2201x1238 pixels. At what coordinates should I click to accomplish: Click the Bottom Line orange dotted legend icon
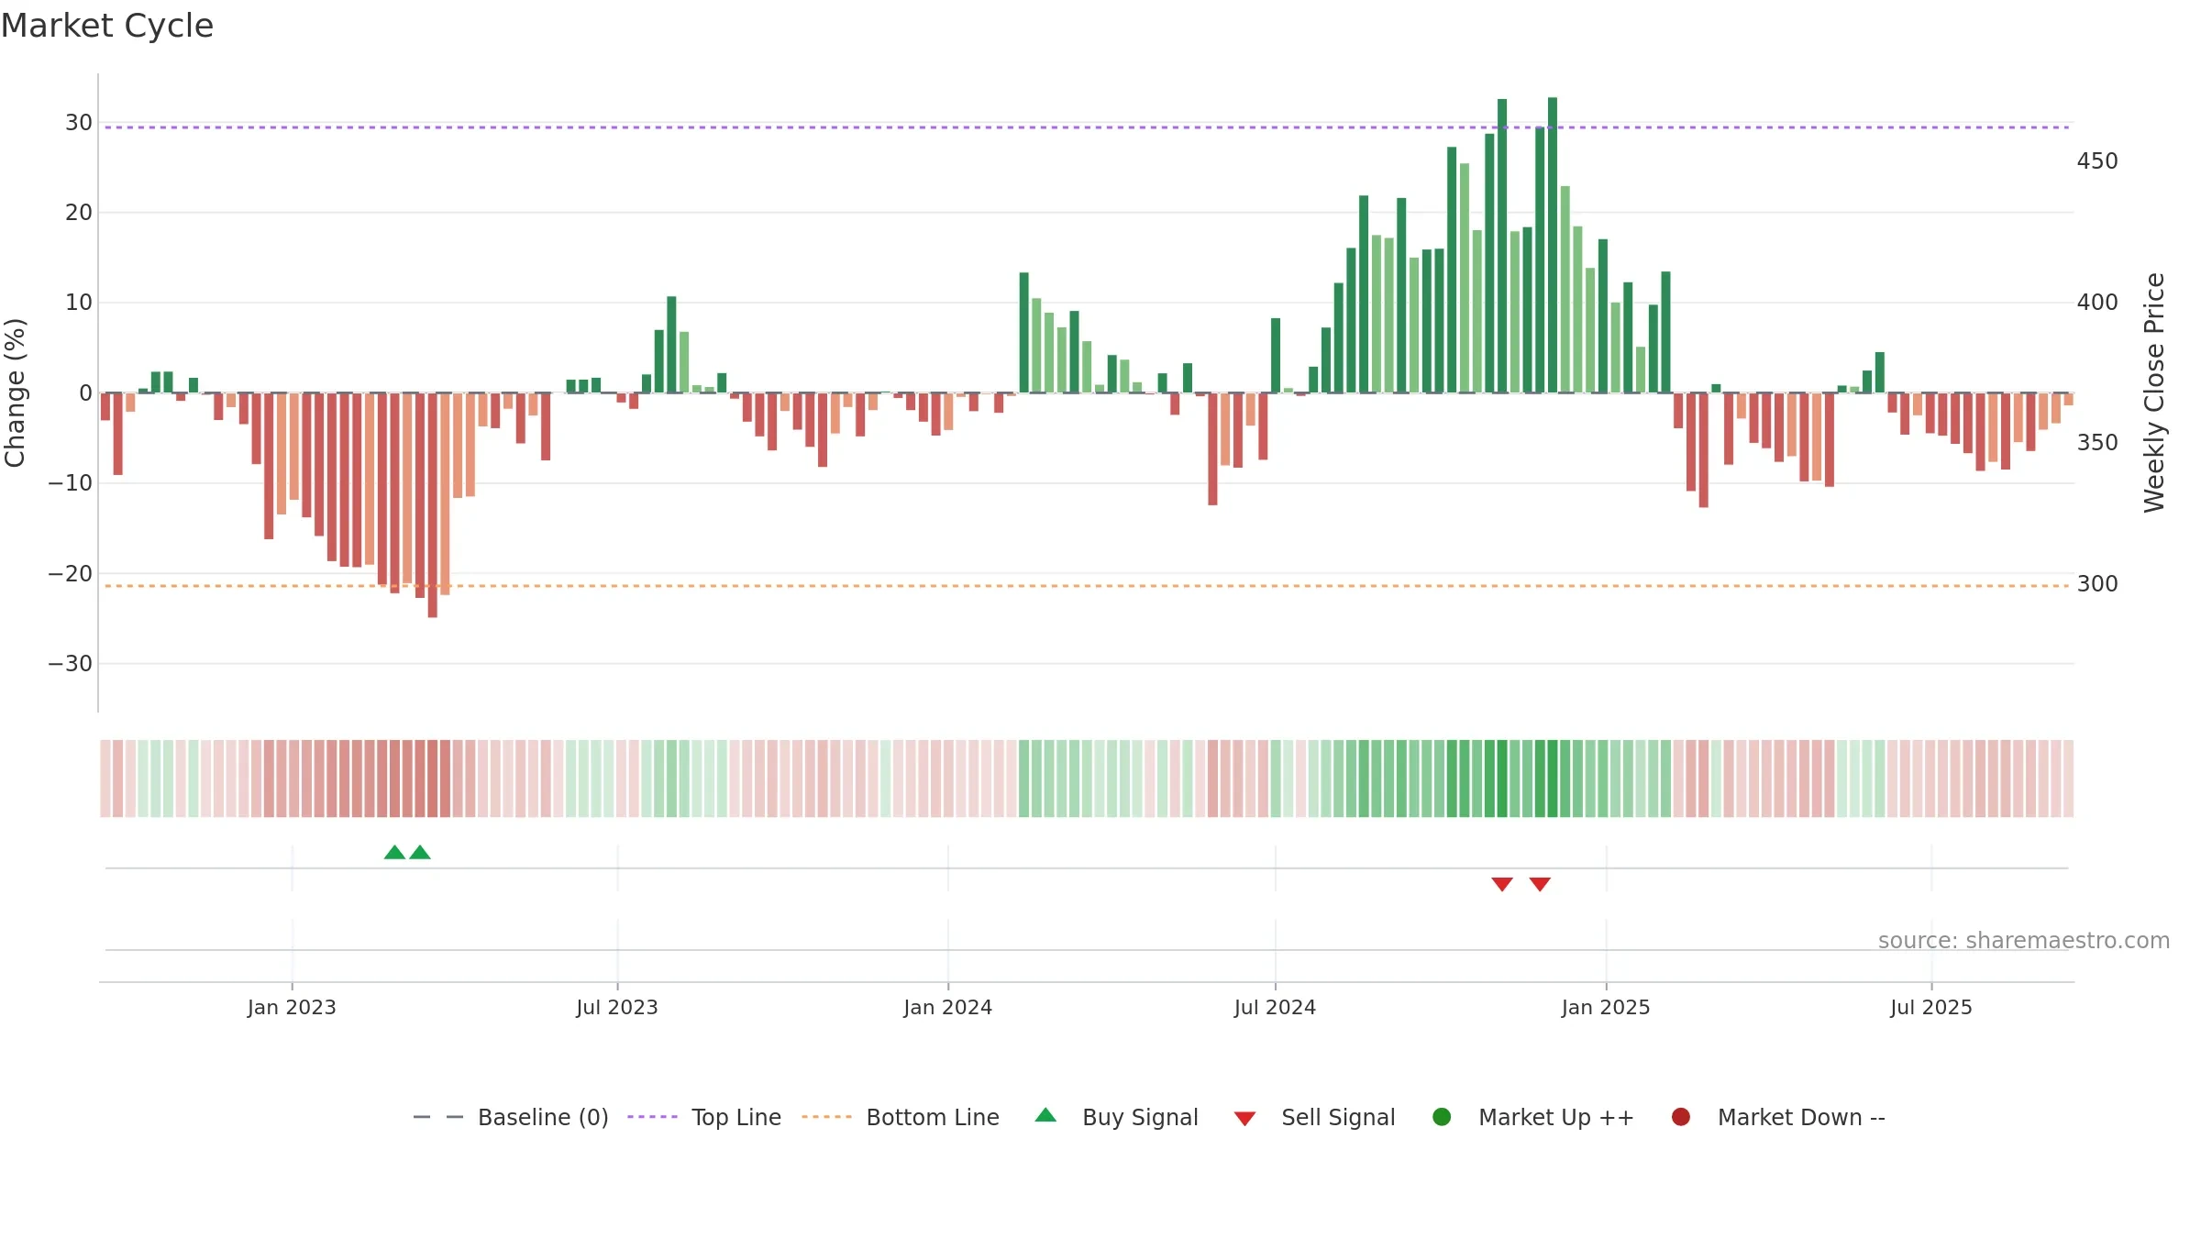pyautogui.click(x=826, y=1117)
